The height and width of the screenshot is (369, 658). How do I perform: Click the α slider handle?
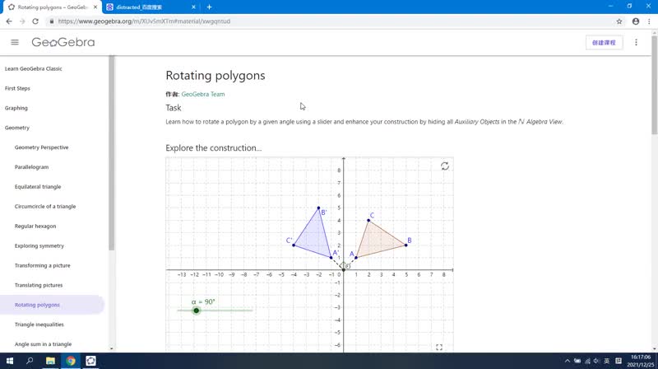click(x=197, y=311)
